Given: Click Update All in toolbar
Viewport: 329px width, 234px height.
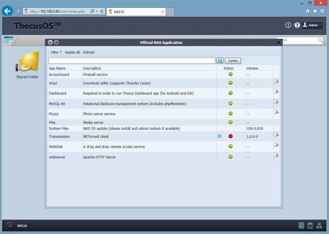Looking at the screenshot, I should coord(72,52).
